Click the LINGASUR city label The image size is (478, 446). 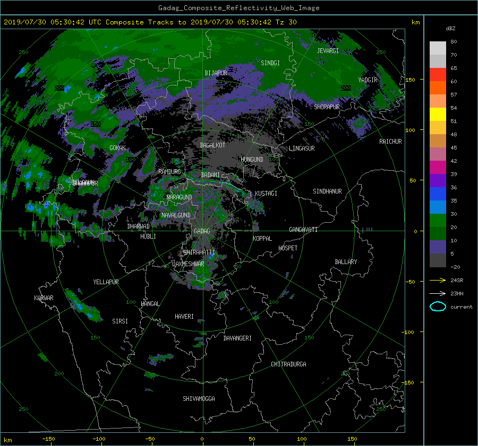[x=302, y=148]
